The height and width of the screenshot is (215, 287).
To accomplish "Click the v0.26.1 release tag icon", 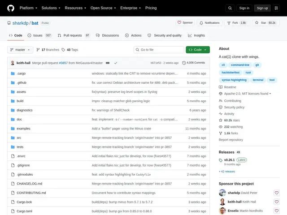I will pos(221,160).
